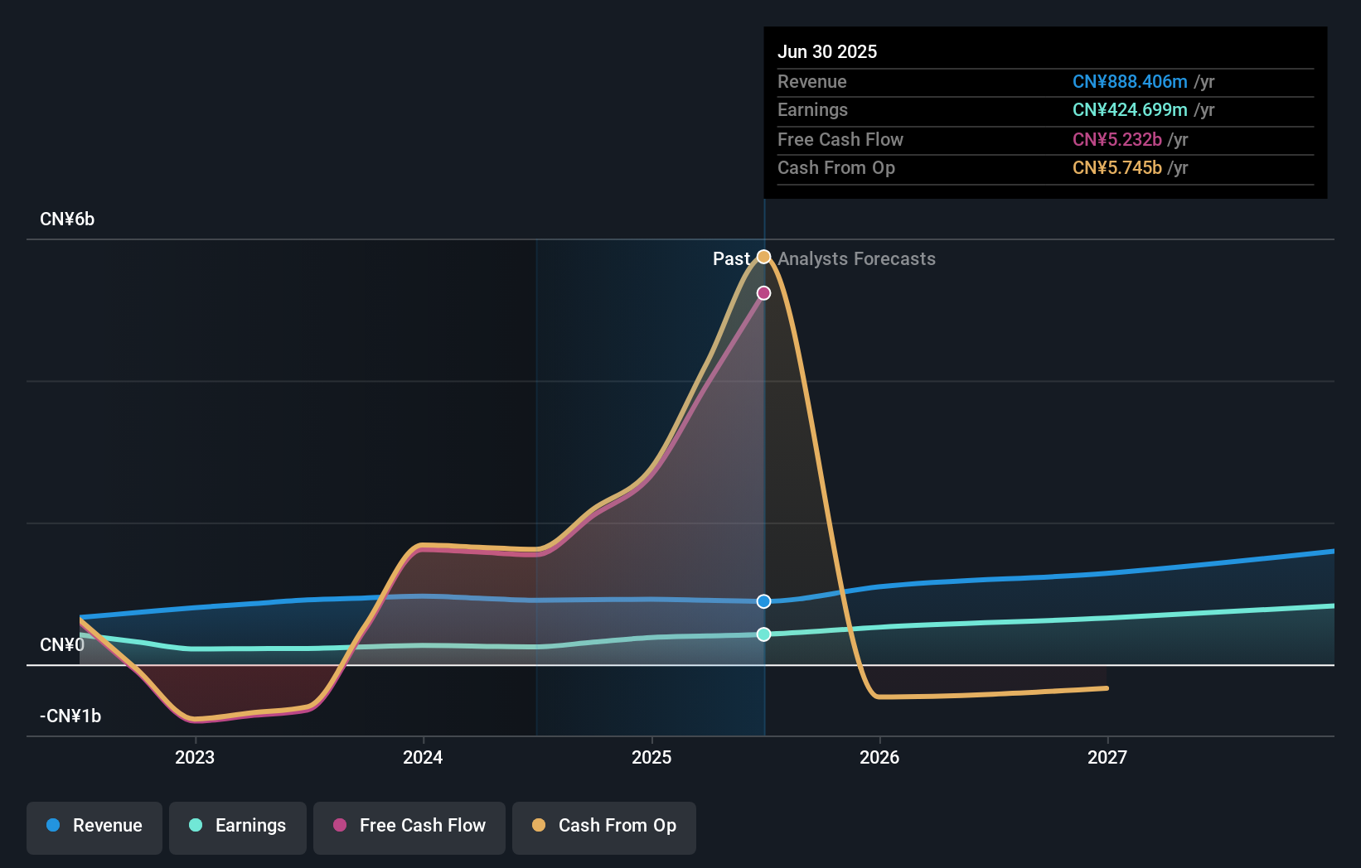Click the CN¥6b y-axis label
This screenshot has width=1361, height=868.
[67, 219]
